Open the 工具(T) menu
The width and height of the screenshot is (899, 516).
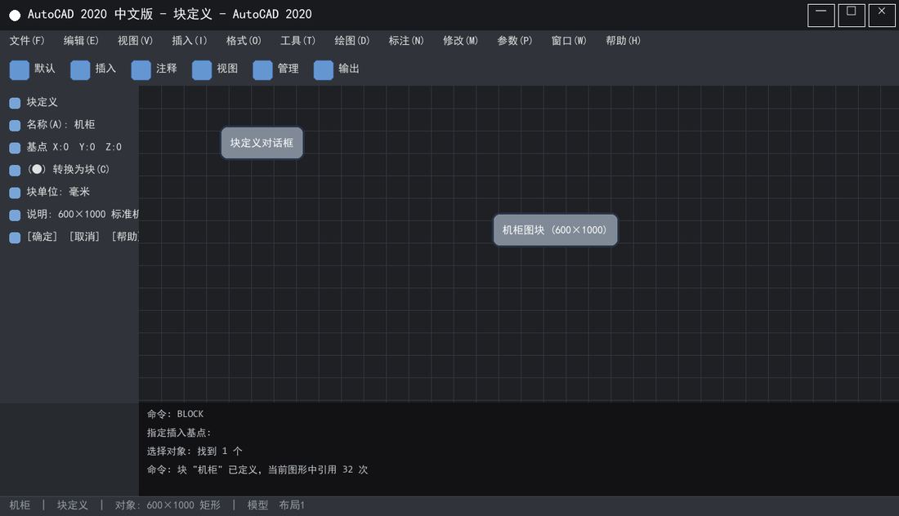click(x=297, y=41)
